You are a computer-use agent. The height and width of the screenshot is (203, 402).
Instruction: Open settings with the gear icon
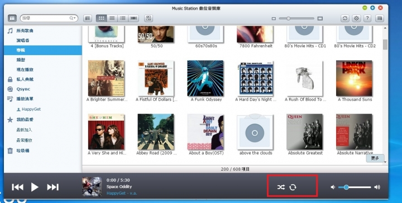[356, 18]
